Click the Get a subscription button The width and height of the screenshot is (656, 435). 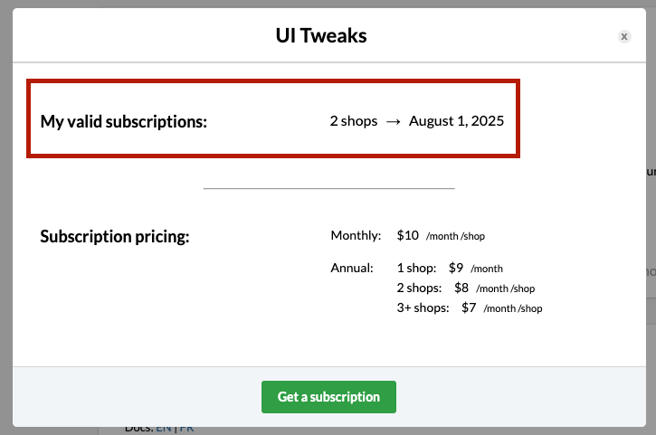click(x=328, y=397)
